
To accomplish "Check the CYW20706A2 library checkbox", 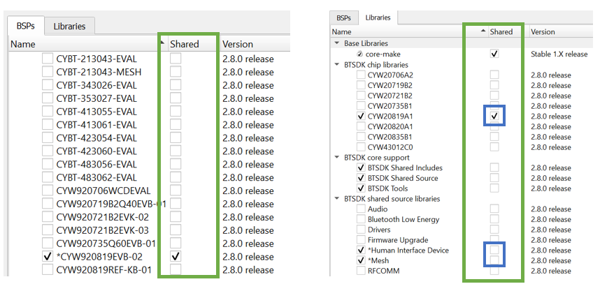I will click(360, 75).
